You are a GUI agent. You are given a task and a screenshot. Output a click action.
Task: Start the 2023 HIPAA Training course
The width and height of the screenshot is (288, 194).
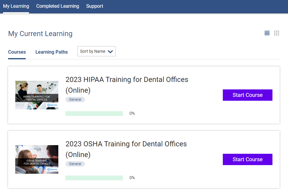pyautogui.click(x=247, y=95)
